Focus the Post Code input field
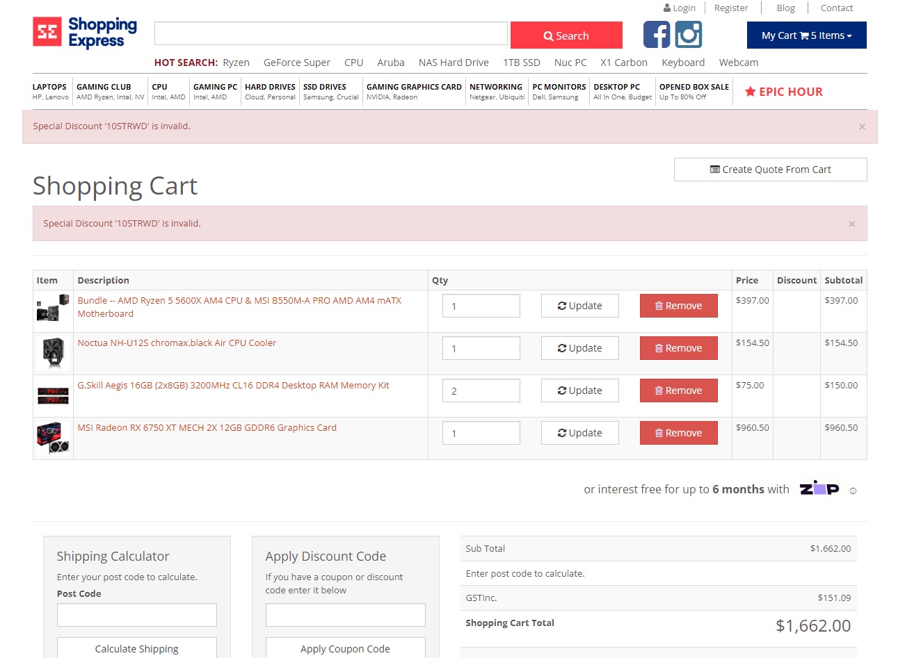The image size is (905, 658). click(x=137, y=615)
